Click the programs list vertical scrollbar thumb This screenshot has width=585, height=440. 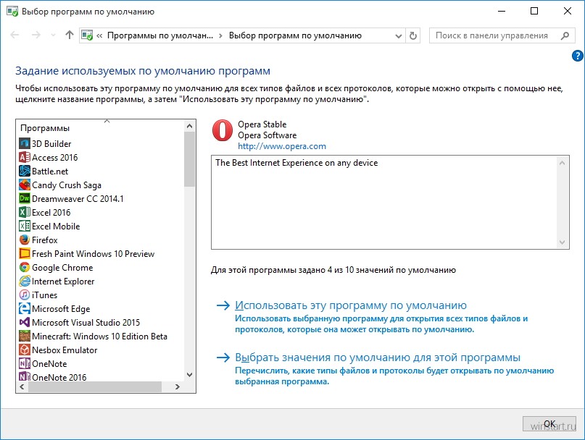(x=189, y=159)
